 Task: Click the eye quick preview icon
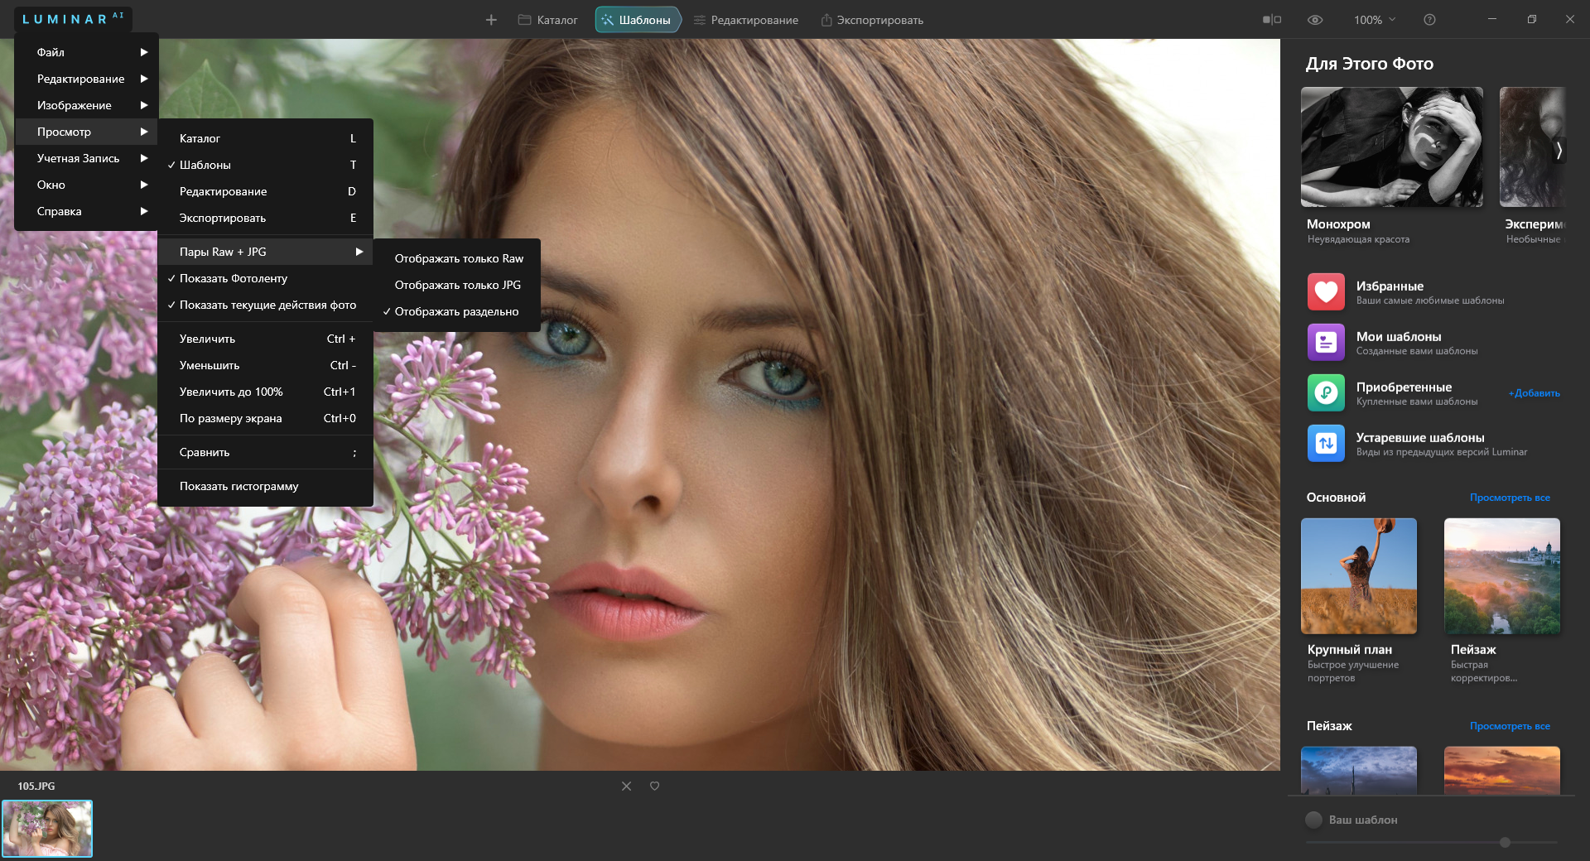(x=1314, y=20)
